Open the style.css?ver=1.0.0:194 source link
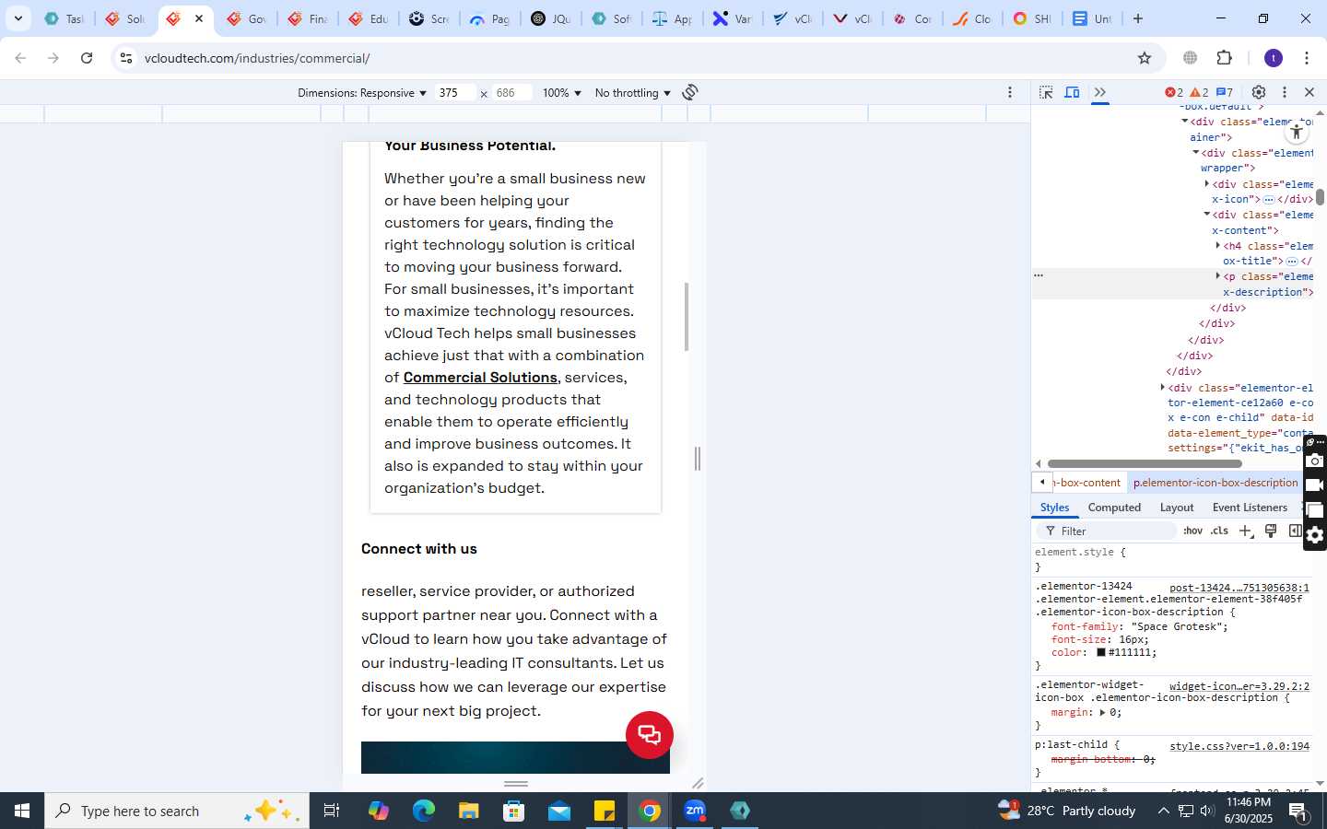1327x829 pixels. coord(1239,746)
